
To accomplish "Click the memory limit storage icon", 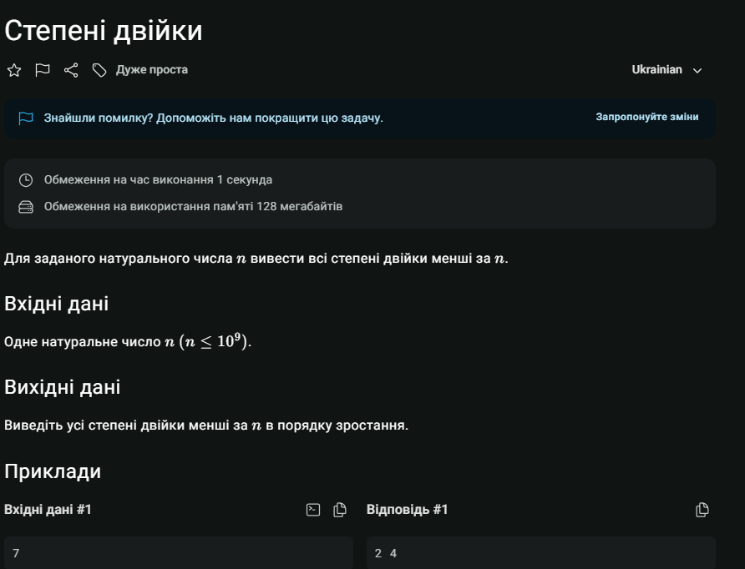I will coord(26,207).
